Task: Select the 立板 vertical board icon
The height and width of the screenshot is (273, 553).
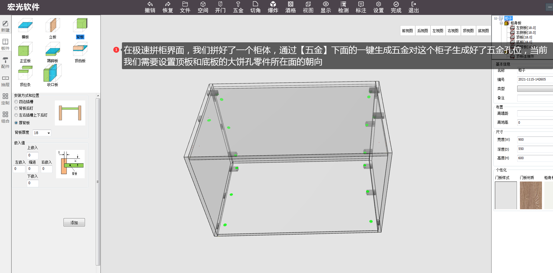Action: click(x=53, y=25)
